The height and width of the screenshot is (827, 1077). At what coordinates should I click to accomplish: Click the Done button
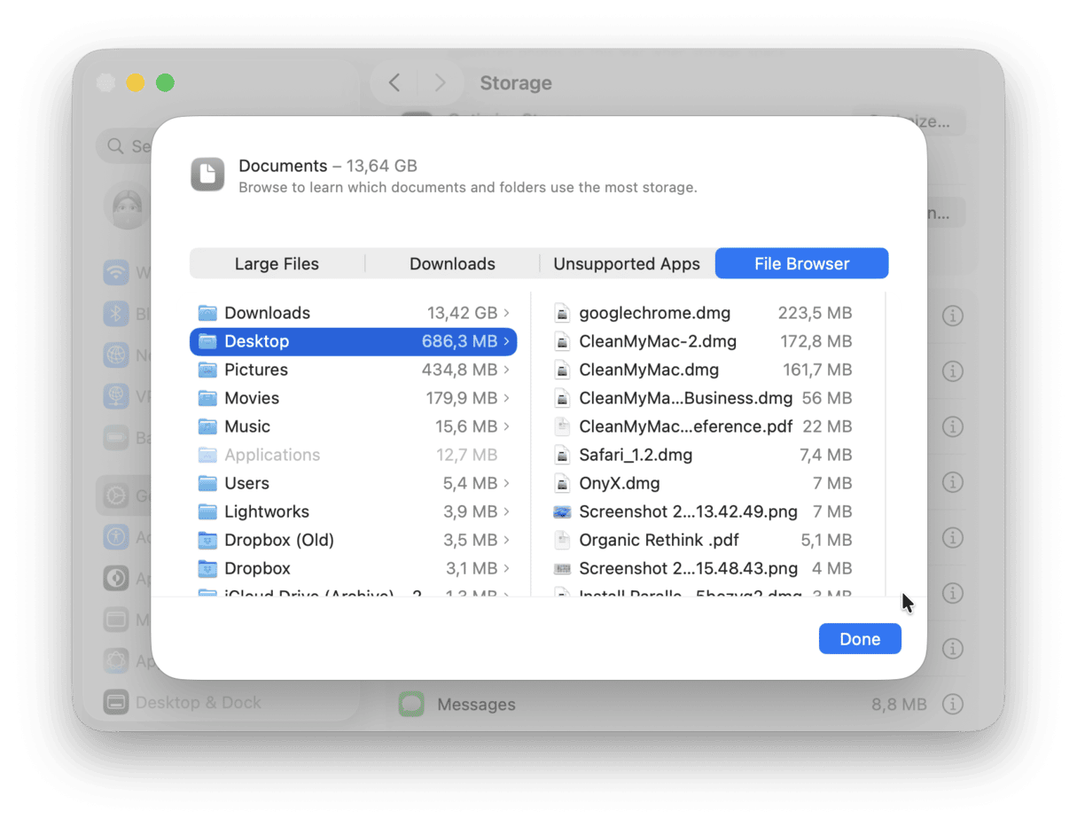[859, 638]
